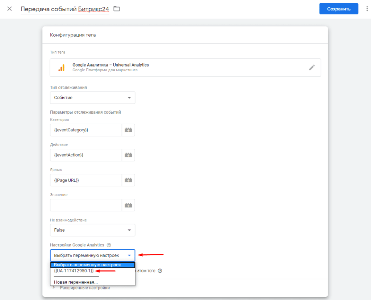Click the empty Значение input field

point(86,205)
